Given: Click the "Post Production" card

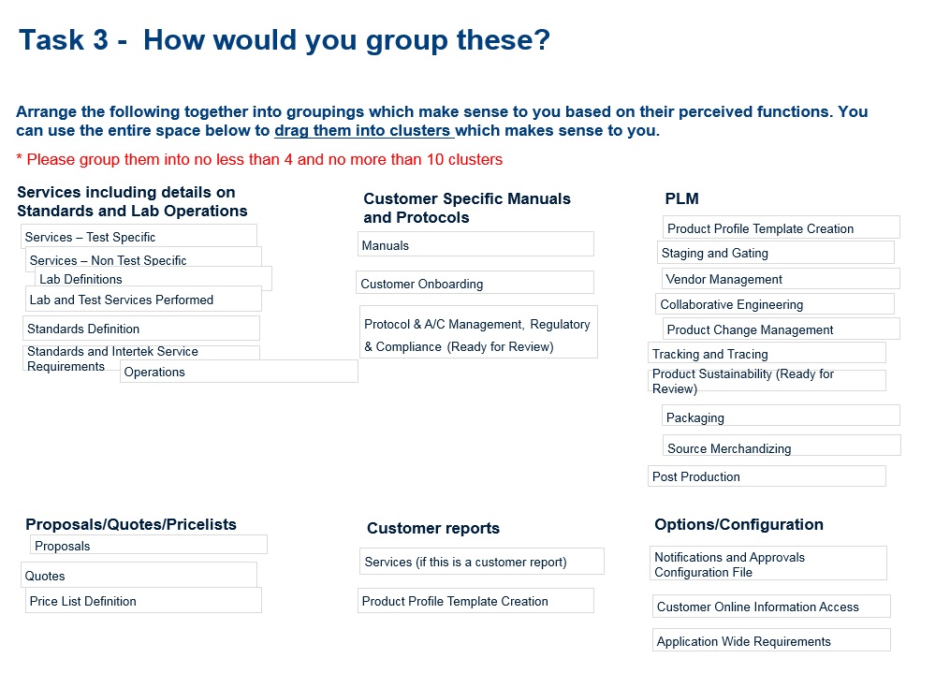Looking at the screenshot, I should (x=767, y=476).
